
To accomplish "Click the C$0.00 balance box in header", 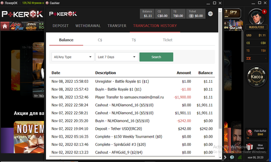I will pyautogui.click(x=163, y=14).
